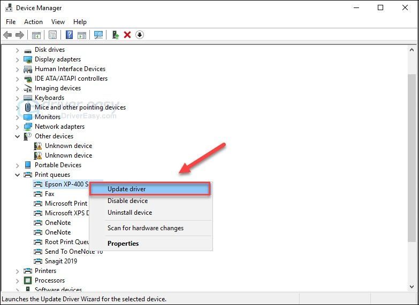The height and width of the screenshot is (305, 419).
Task: Expand the Processors node chevron
Action: coord(17,281)
